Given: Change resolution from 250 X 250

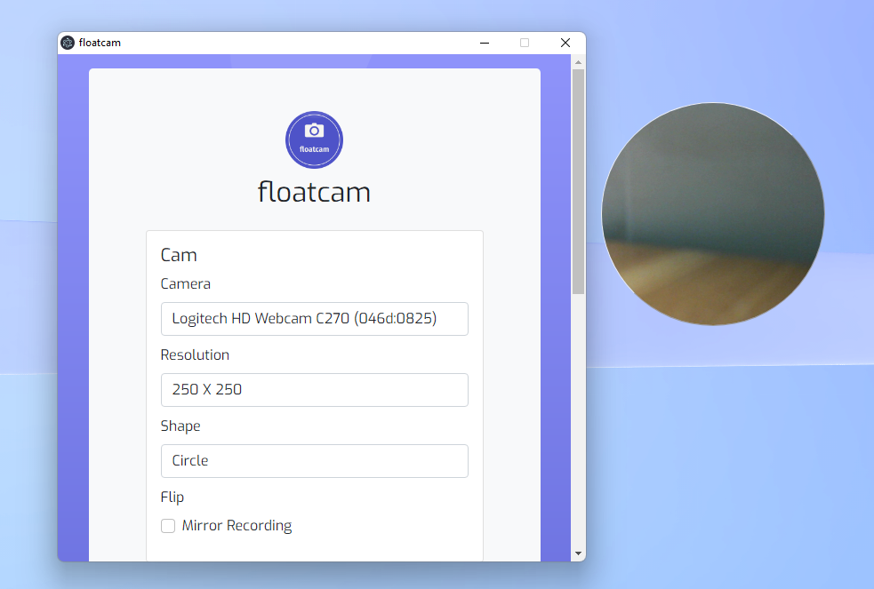Looking at the screenshot, I should (x=314, y=389).
